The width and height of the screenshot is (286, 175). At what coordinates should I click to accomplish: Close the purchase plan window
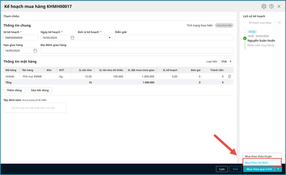(279, 6)
